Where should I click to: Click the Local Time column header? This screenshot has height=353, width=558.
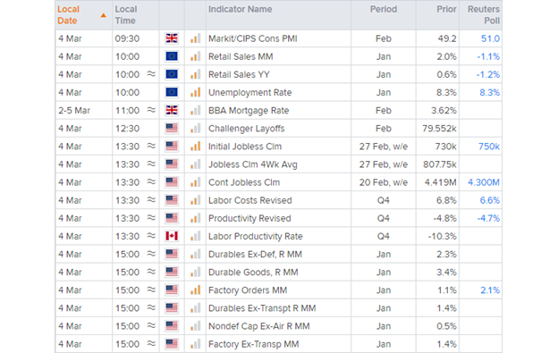[125, 15]
